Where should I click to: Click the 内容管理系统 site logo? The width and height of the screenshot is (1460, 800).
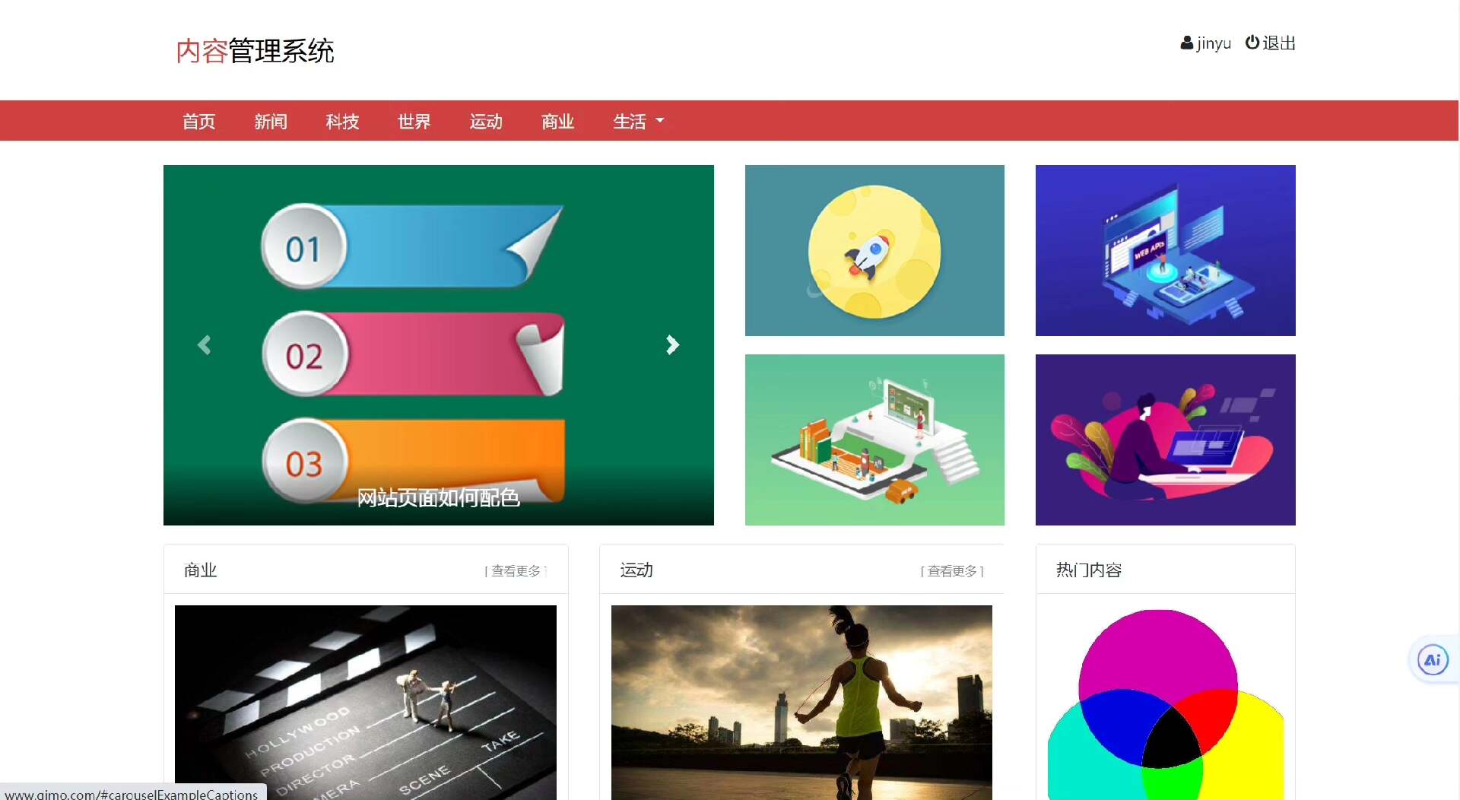click(255, 51)
